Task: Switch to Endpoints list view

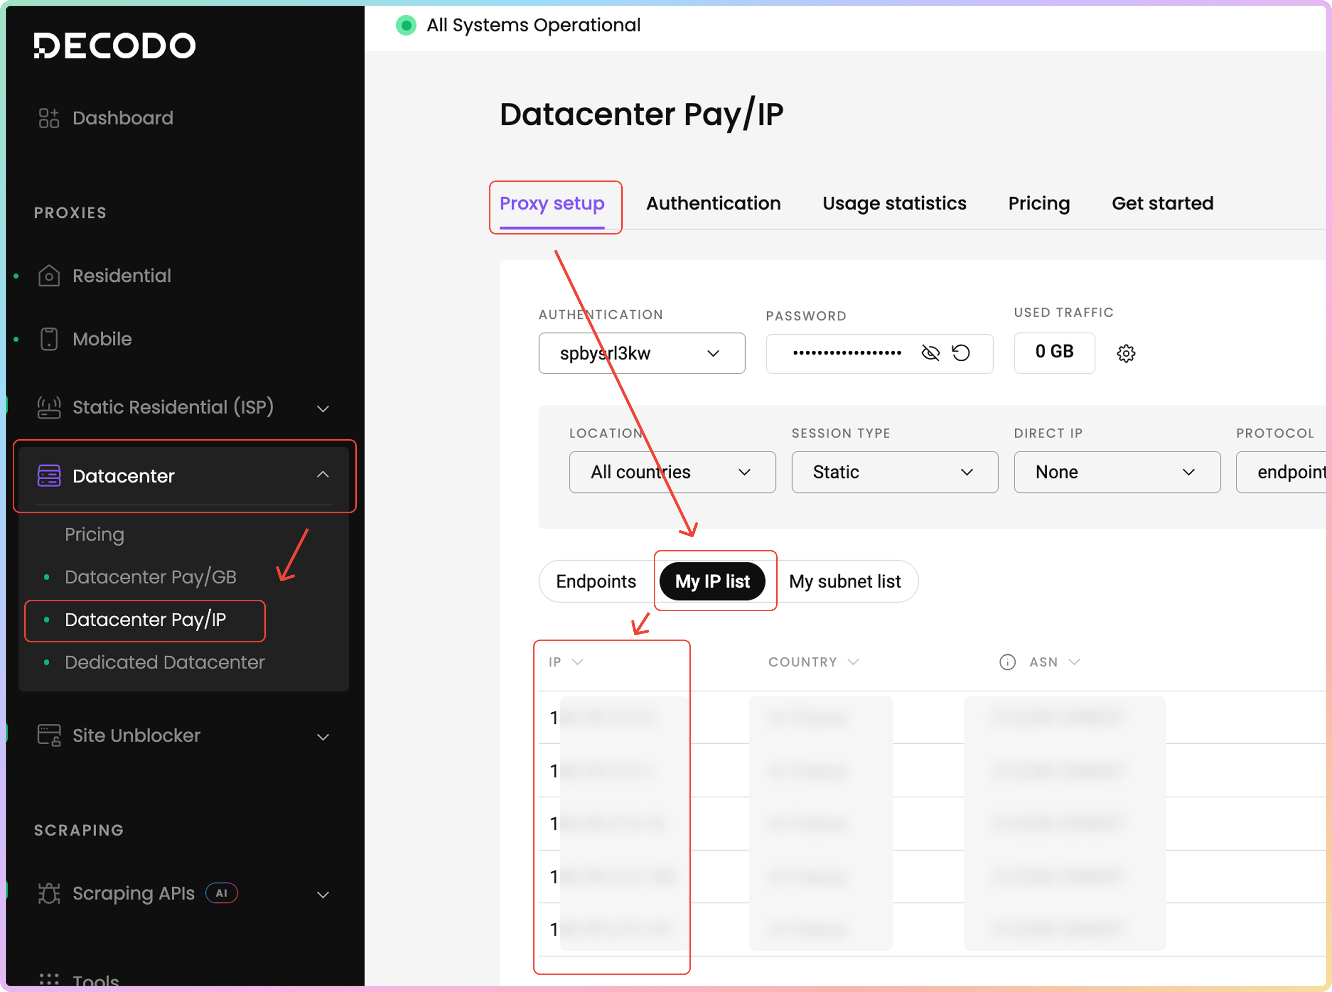Action: click(596, 581)
